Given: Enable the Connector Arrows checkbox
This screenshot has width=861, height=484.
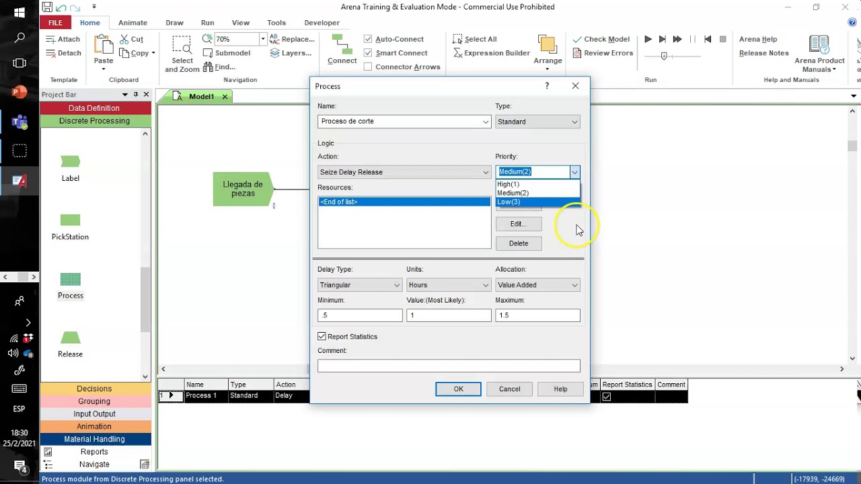Looking at the screenshot, I should [x=368, y=67].
